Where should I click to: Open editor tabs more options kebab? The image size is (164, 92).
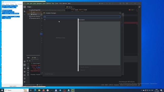tap(136, 7)
